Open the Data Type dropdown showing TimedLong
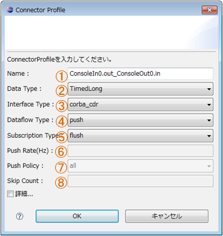This screenshot has height=236, width=223. [140, 89]
